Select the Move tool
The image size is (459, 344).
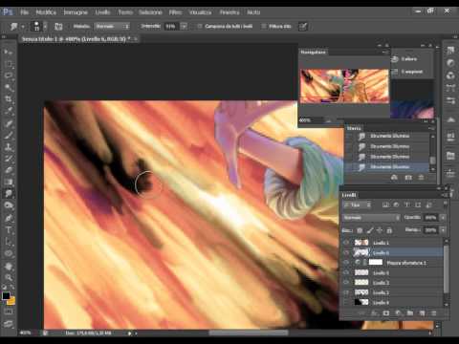9,52
